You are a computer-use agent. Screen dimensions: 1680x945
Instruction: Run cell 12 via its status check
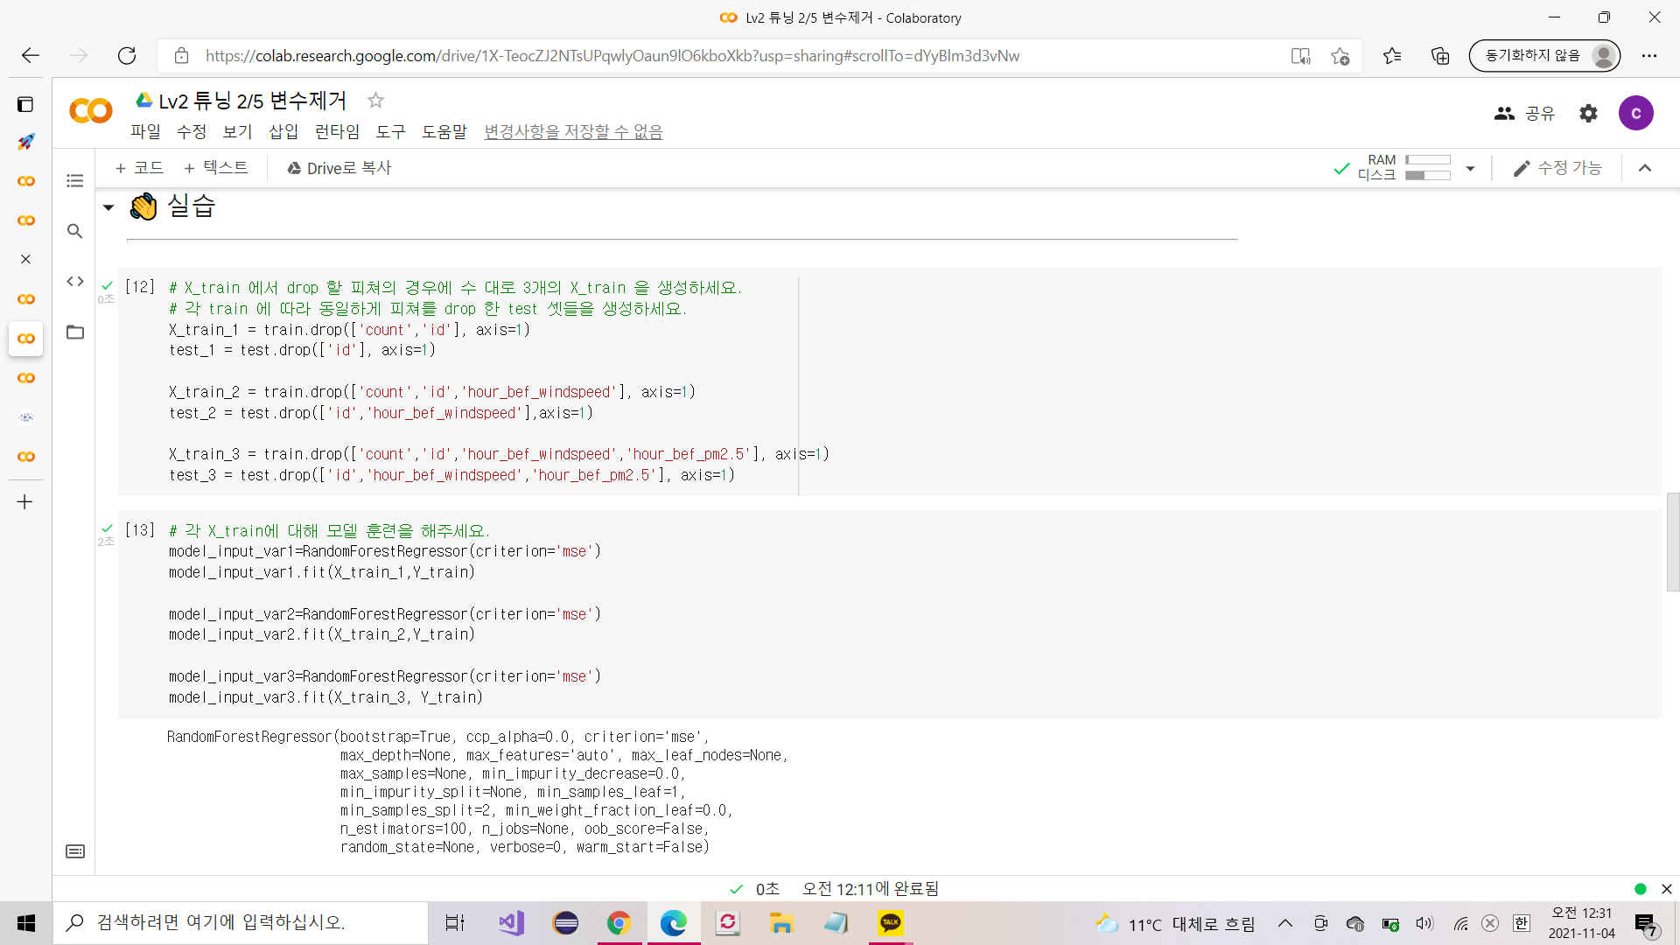pyautogui.click(x=107, y=286)
